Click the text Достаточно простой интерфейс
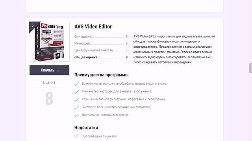This screenshot has height=141, width=252. [105, 115]
